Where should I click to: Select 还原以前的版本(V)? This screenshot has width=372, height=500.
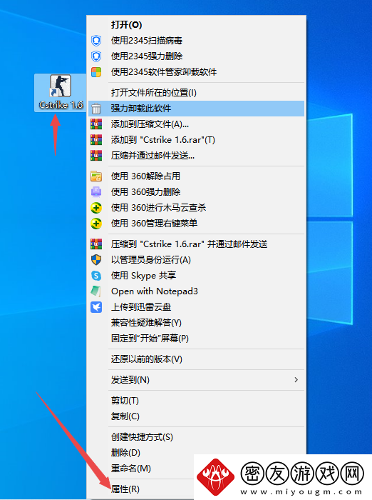pos(197,359)
